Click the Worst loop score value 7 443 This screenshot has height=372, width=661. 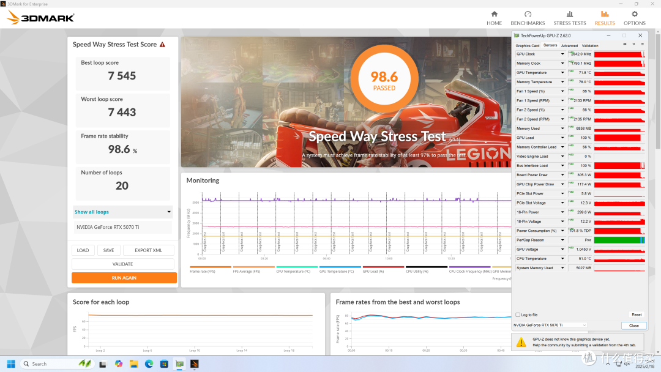point(122,113)
